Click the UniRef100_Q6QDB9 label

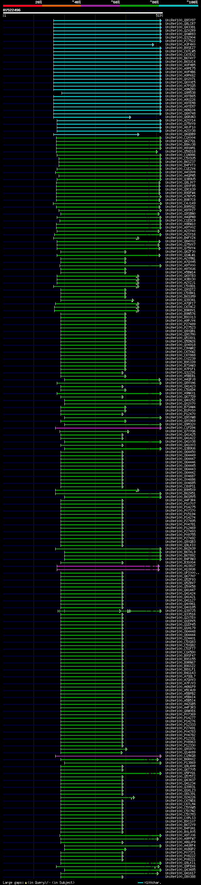pos(180,134)
